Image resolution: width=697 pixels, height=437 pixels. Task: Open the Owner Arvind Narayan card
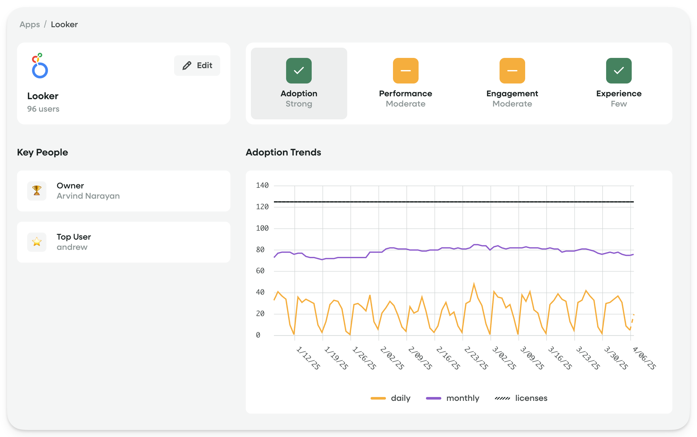(124, 191)
